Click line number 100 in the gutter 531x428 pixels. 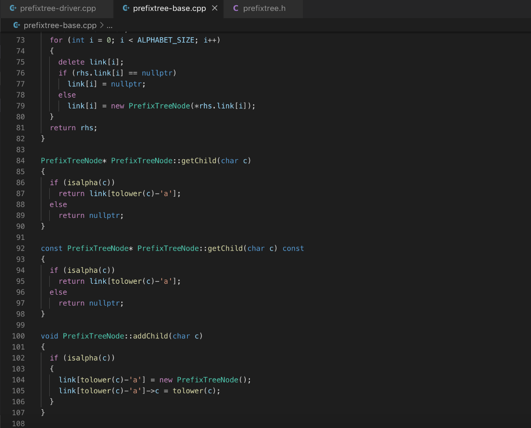(x=18, y=336)
